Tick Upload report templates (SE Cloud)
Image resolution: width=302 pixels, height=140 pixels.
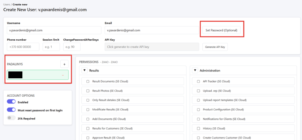tap(198, 100)
